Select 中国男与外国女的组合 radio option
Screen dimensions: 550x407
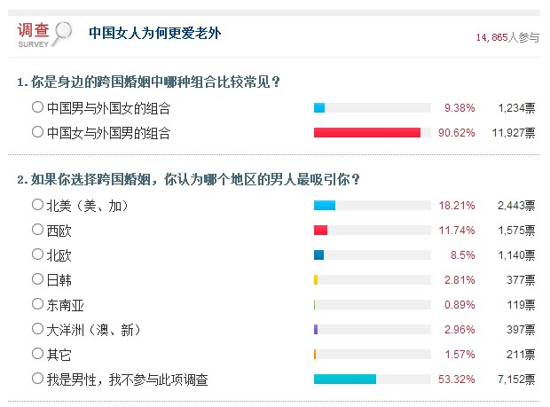point(37,107)
